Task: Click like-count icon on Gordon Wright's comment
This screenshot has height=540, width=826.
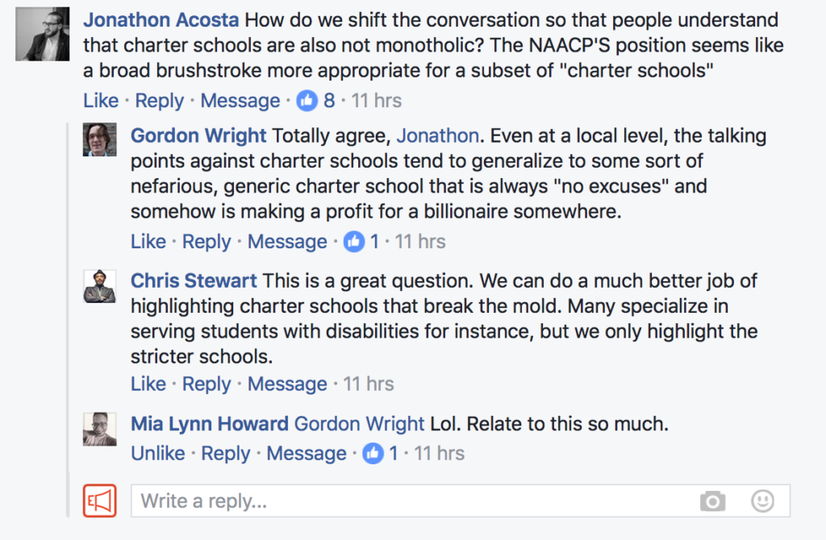Action: pyautogui.click(x=354, y=242)
